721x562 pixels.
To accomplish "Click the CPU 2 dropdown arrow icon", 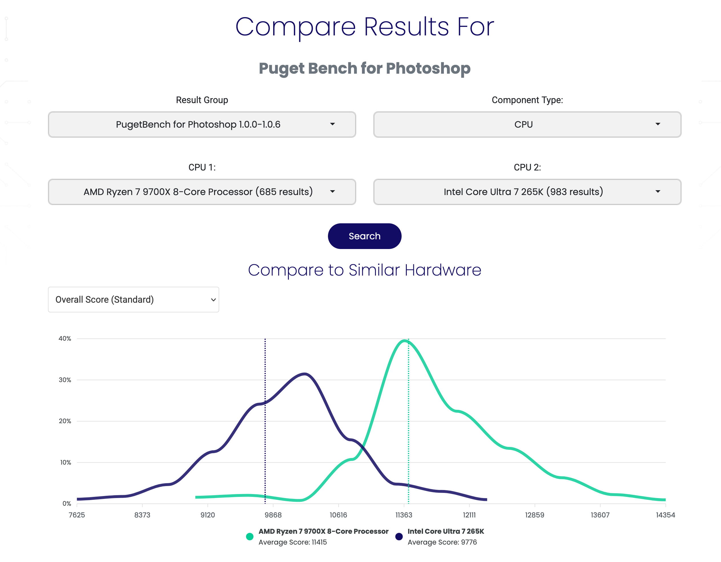I will point(658,192).
